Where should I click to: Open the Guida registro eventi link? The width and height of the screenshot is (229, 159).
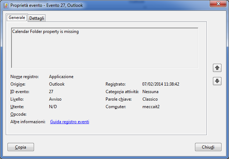point(69,122)
